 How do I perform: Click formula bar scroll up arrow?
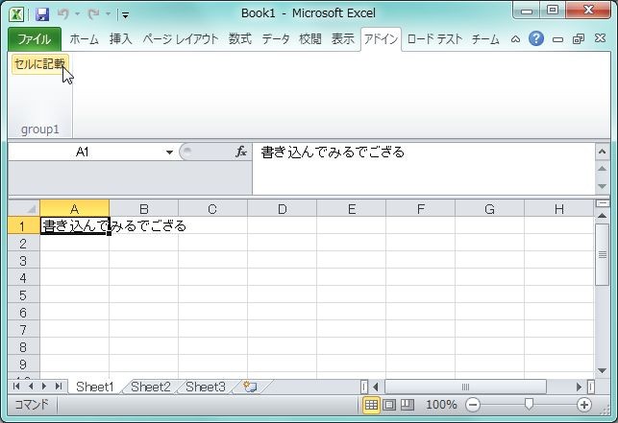coord(602,169)
